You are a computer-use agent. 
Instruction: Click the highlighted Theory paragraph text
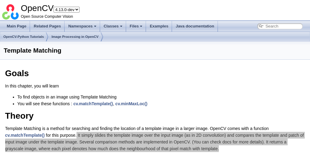pos(153,142)
